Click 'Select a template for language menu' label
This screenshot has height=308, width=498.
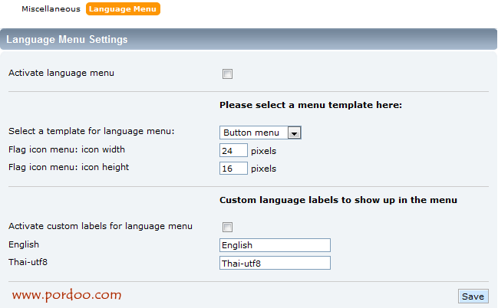pos(91,131)
